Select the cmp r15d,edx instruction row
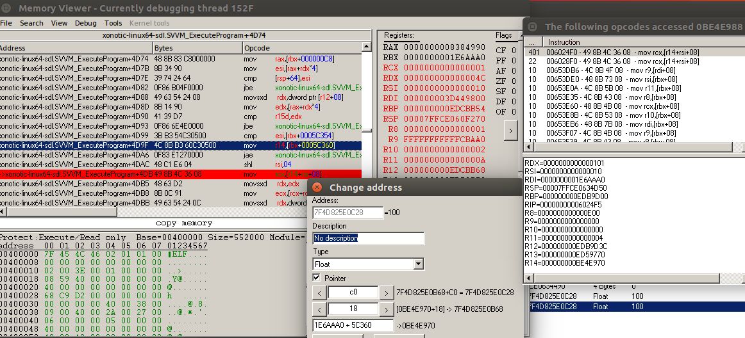Viewport: 745px width, 338px height. pos(181,117)
